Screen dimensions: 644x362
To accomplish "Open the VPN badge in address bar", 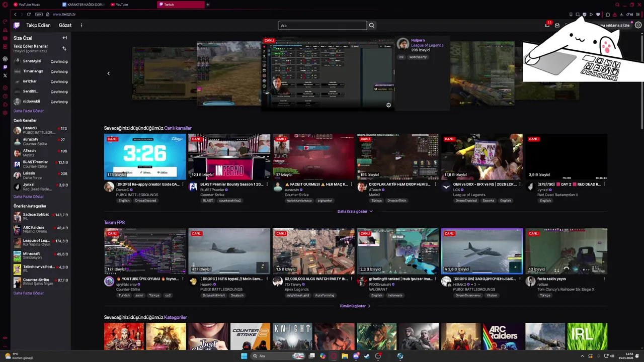I will (x=39, y=14).
